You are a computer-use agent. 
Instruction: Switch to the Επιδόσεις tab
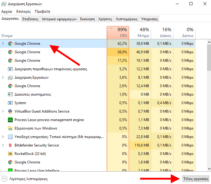[x=30, y=19]
